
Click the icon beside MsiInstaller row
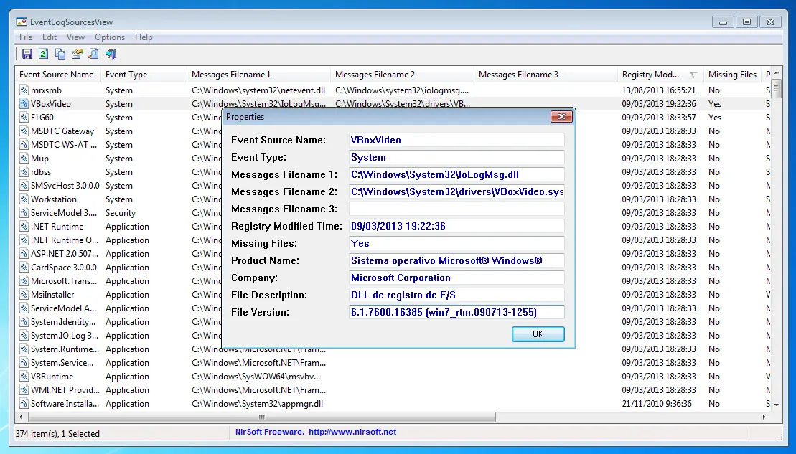tap(24, 295)
